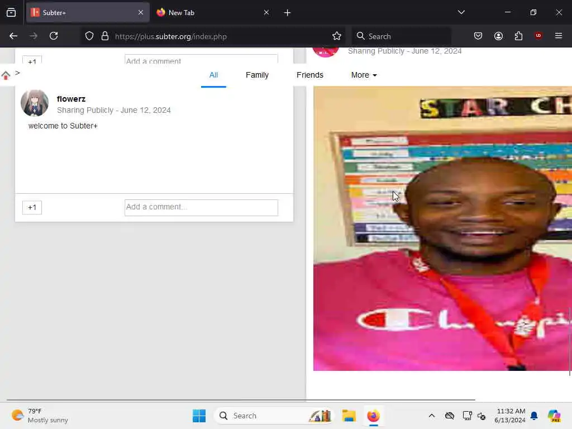This screenshot has width=572, height=429.
Task: Show hidden system tray icons chevron
Action: click(432, 416)
